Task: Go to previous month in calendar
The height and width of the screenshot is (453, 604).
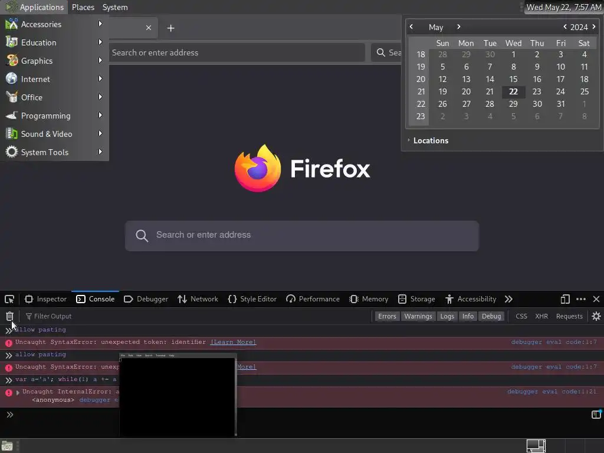Action: [x=411, y=27]
